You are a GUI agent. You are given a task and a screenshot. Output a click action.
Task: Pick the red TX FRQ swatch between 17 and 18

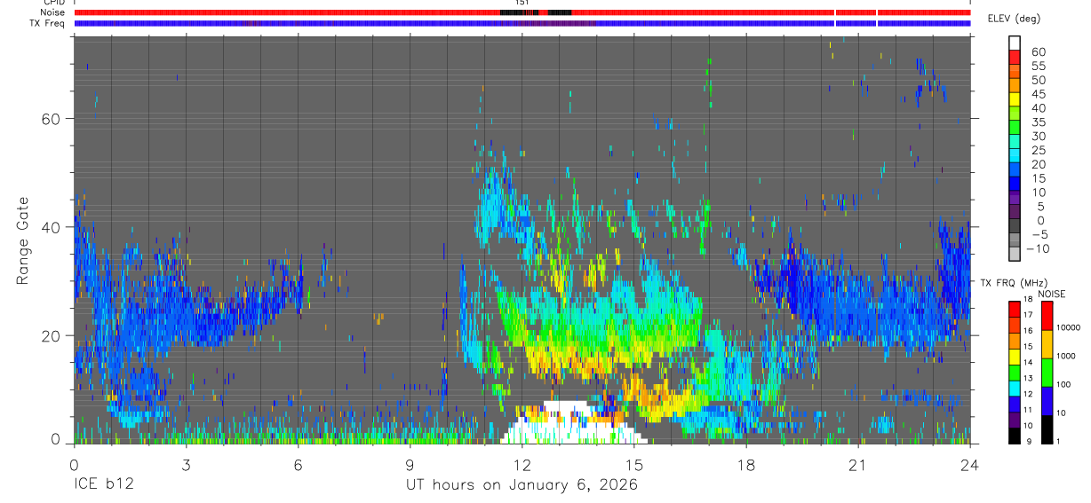click(x=1015, y=309)
